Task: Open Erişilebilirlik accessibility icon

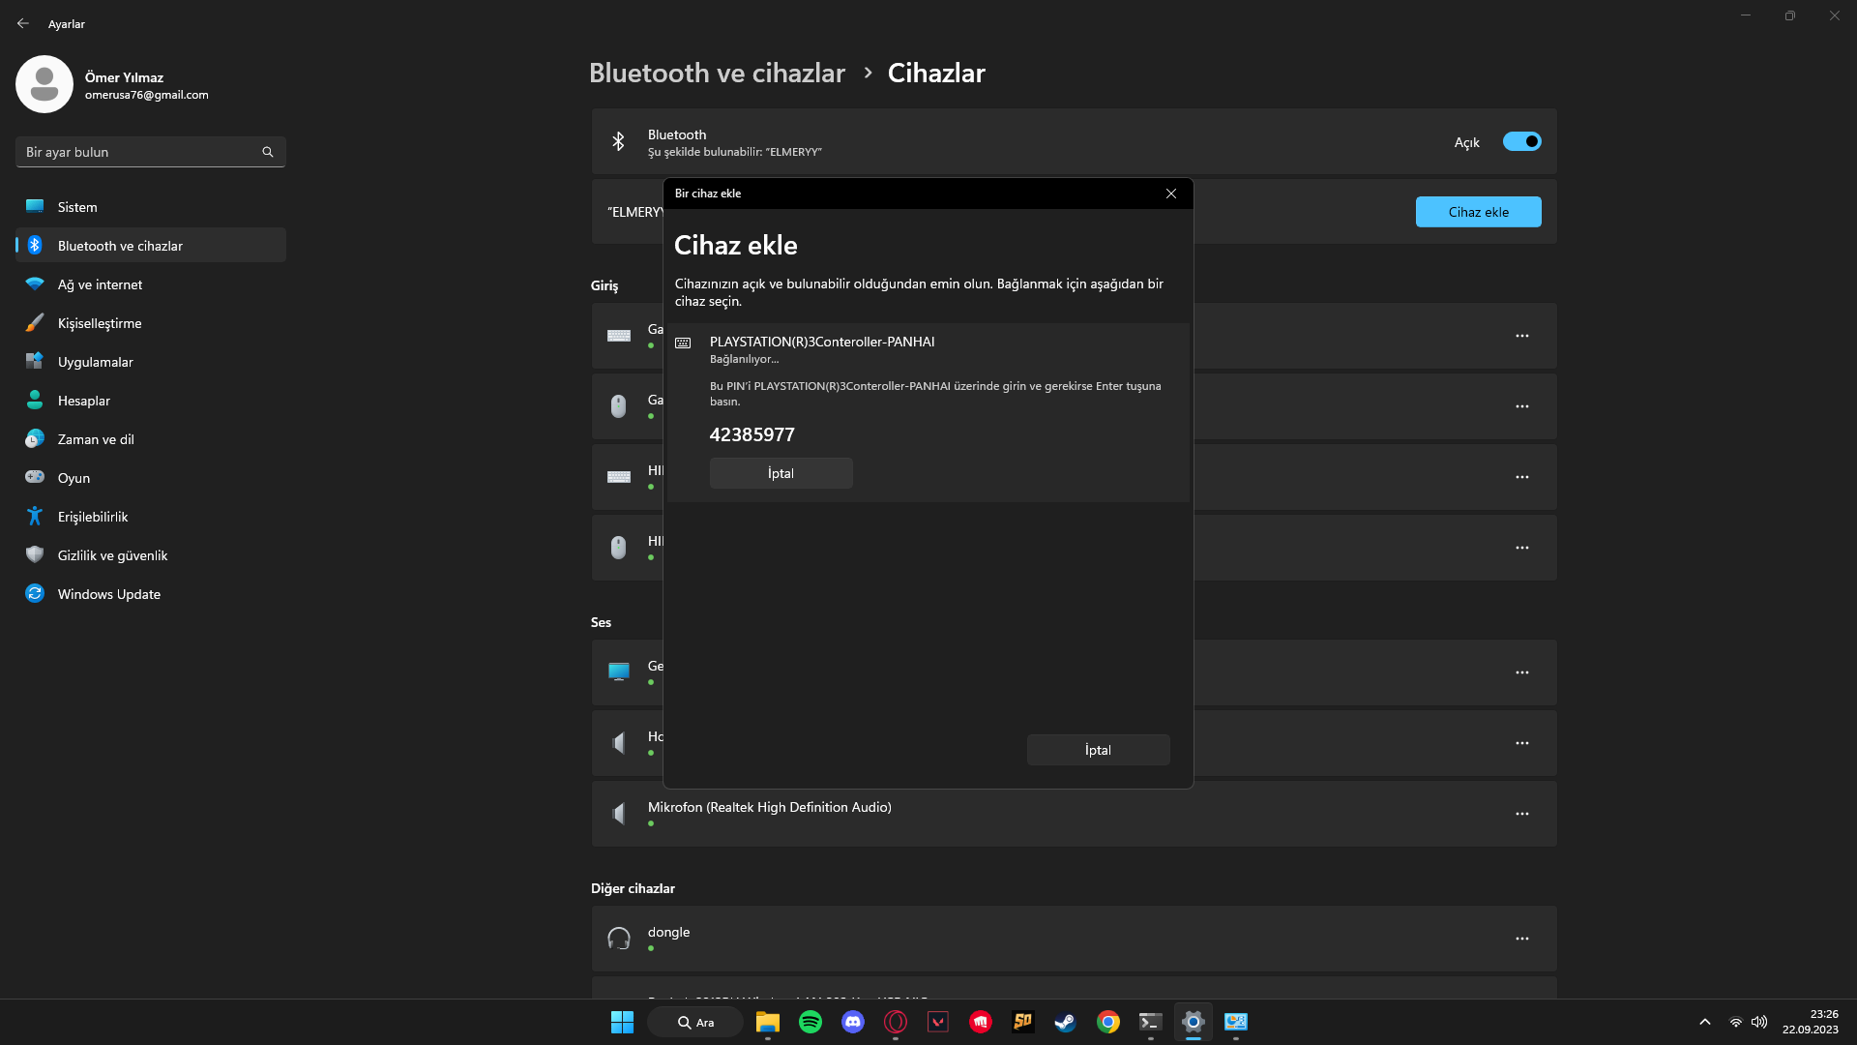Action: [x=35, y=517]
